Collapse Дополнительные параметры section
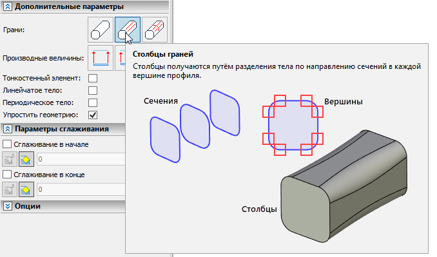This screenshot has width=437, height=257. click(8, 6)
